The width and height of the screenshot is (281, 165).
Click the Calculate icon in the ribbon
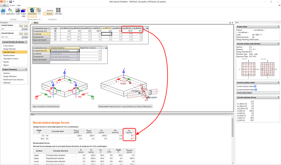click(x=58, y=11)
